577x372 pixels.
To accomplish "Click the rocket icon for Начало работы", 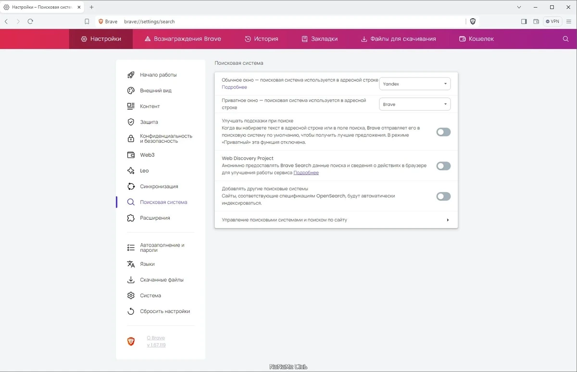I will [131, 75].
